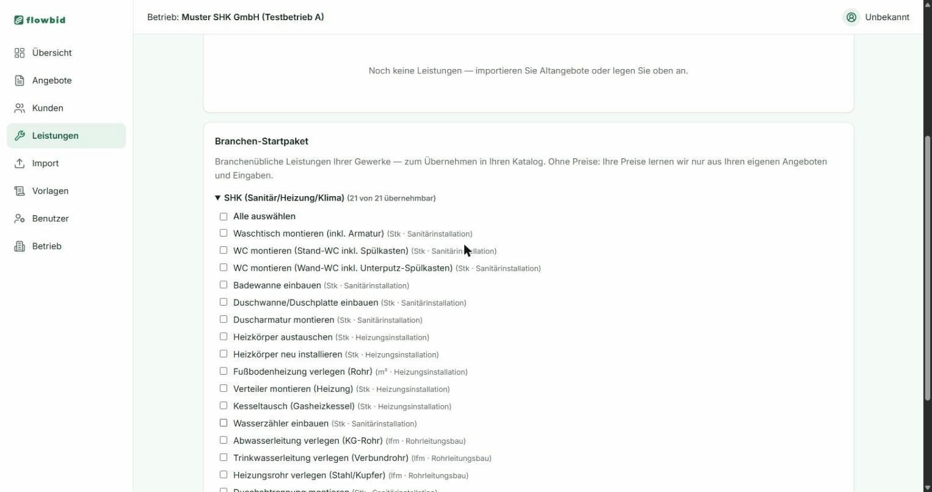Enable Wasserzähler einbauen checkbox
932x492 pixels.
[x=224, y=423]
